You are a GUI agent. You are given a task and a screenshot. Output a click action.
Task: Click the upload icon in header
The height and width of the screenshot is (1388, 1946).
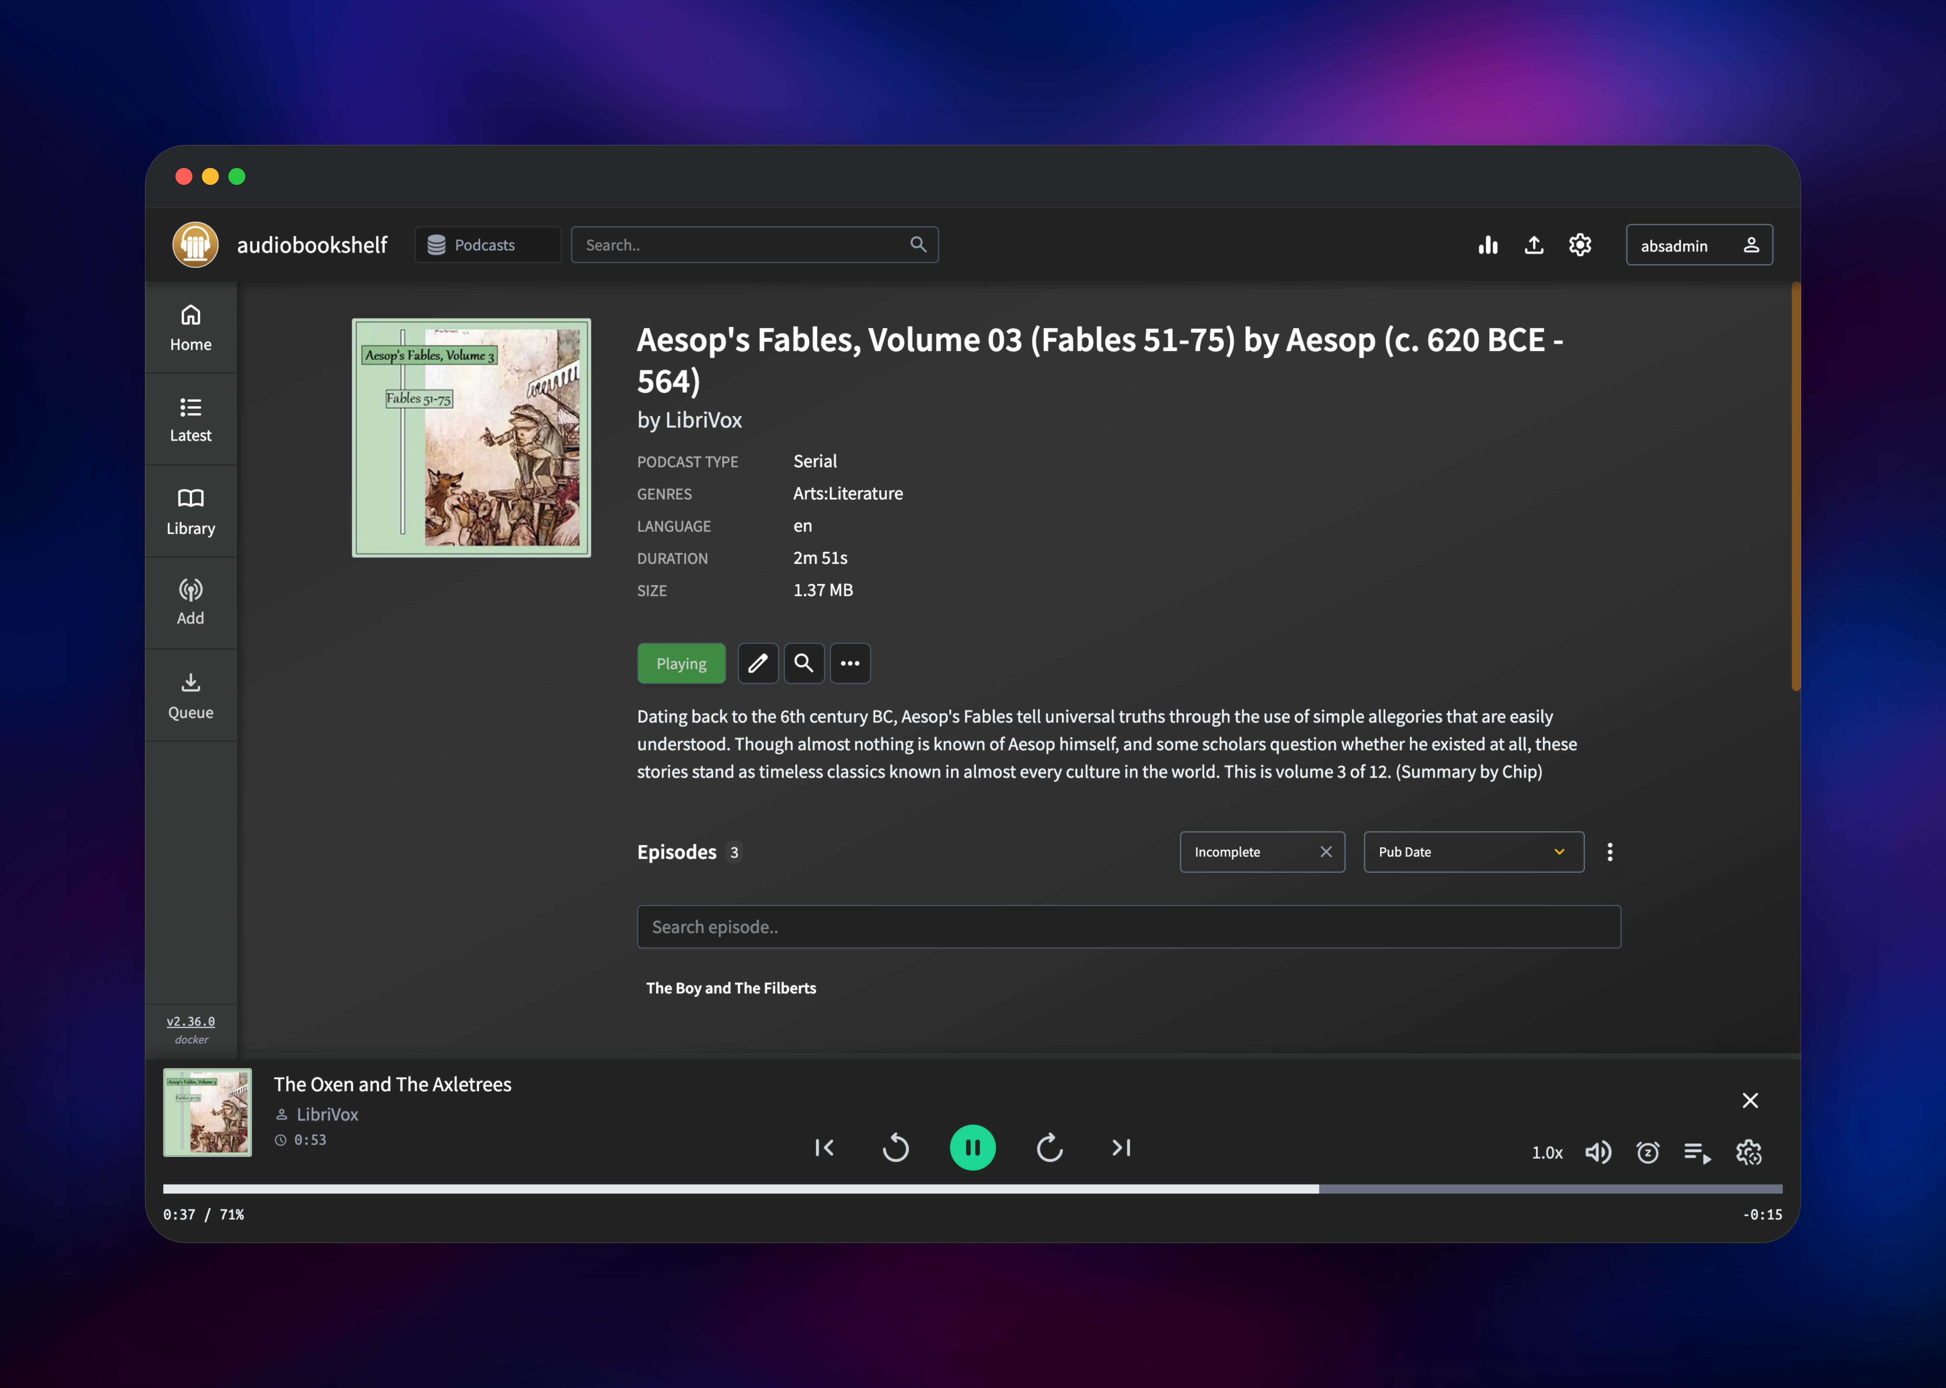tap(1534, 245)
